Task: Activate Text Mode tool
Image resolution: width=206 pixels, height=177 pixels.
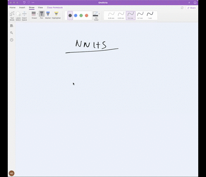Action: [x=12, y=16]
